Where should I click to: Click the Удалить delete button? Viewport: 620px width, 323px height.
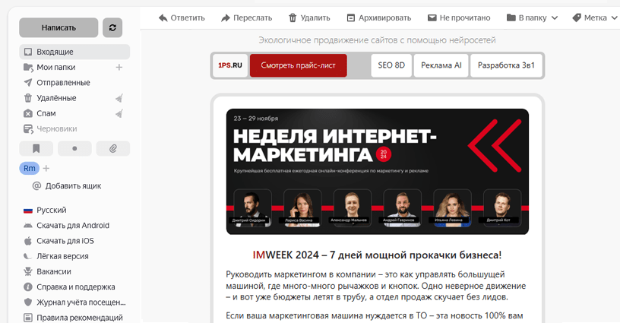309,17
